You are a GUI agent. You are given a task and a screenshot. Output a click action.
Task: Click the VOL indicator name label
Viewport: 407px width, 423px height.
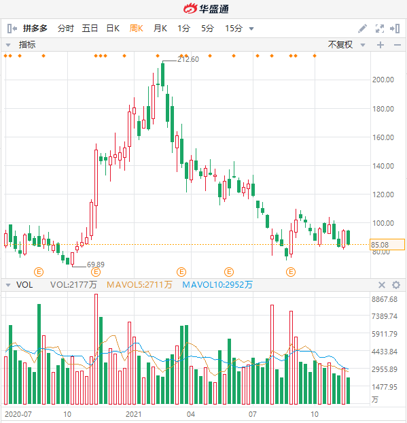click(24, 285)
